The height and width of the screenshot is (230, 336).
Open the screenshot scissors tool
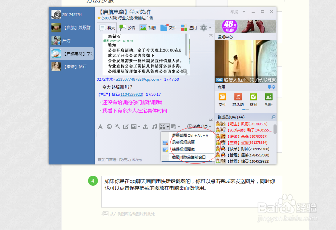[163, 127]
